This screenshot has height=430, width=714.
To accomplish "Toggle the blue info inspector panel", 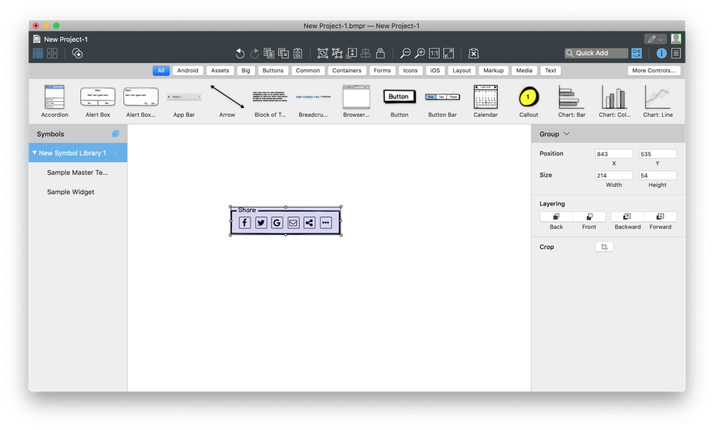I will coord(661,54).
